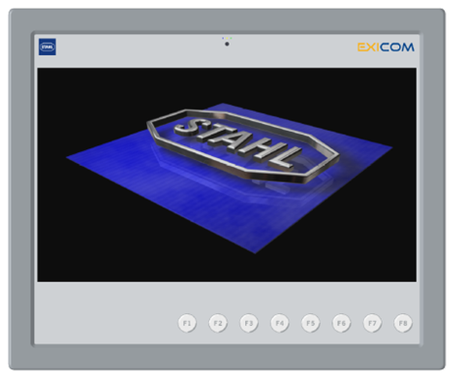Tap the left corner of blue plane
The width and height of the screenshot is (465, 381).
pos(69,157)
